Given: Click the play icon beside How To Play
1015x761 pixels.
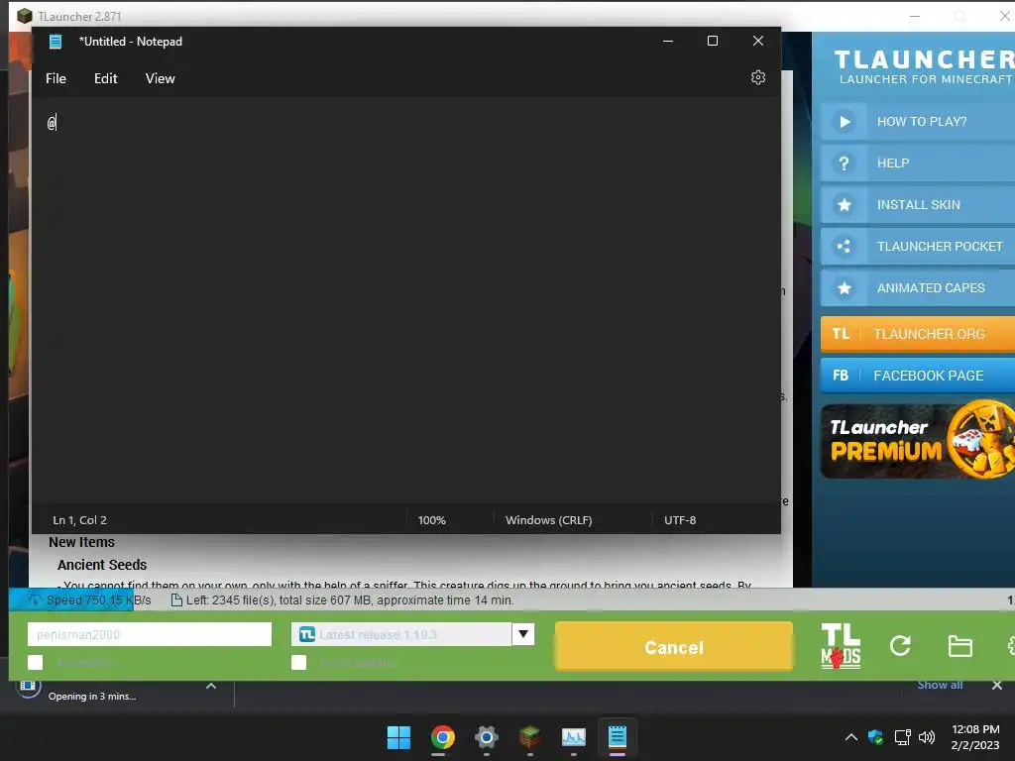Looking at the screenshot, I should pos(845,122).
